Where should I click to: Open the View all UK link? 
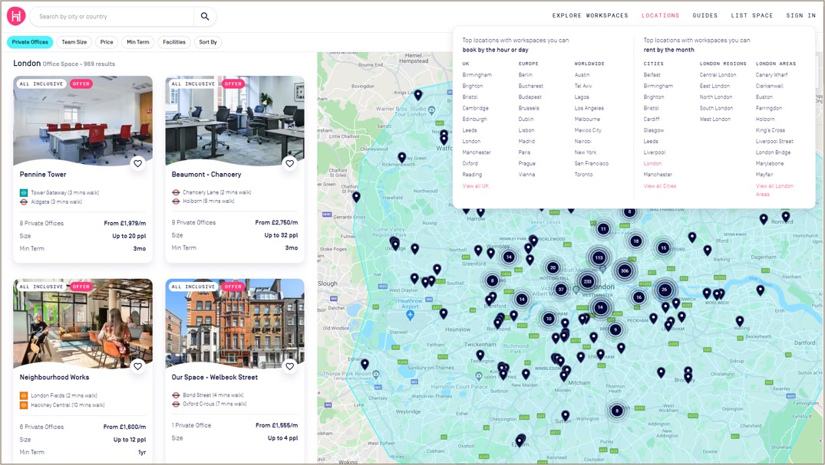[x=475, y=186]
